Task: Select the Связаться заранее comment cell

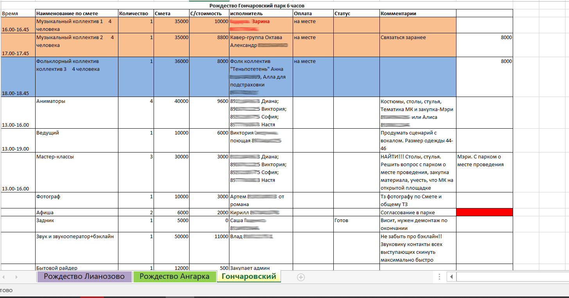Action: coord(417,45)
